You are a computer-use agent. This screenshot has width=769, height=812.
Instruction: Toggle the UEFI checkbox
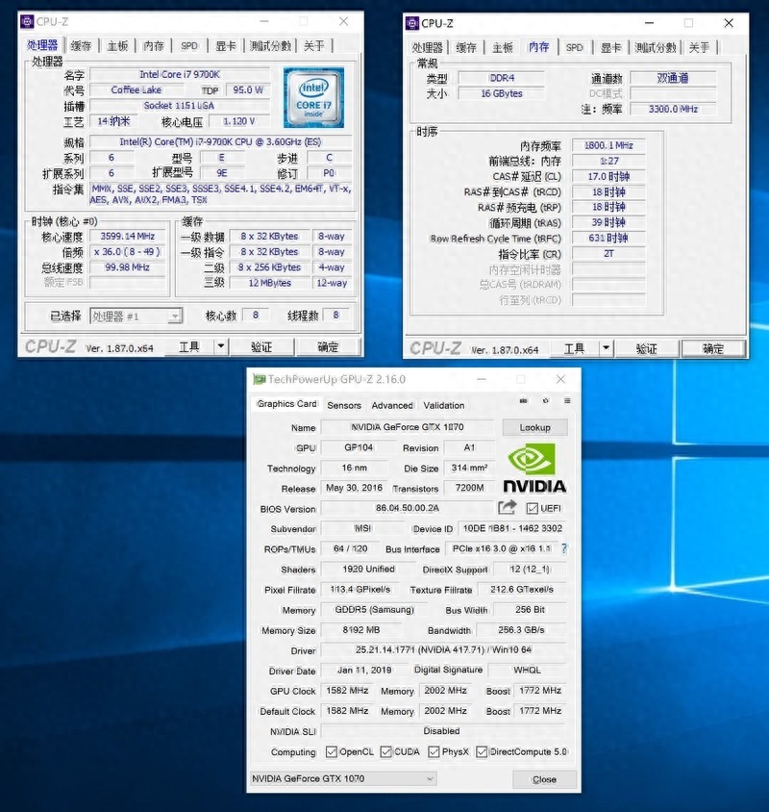pyautogui.click(x=533, y=509)
